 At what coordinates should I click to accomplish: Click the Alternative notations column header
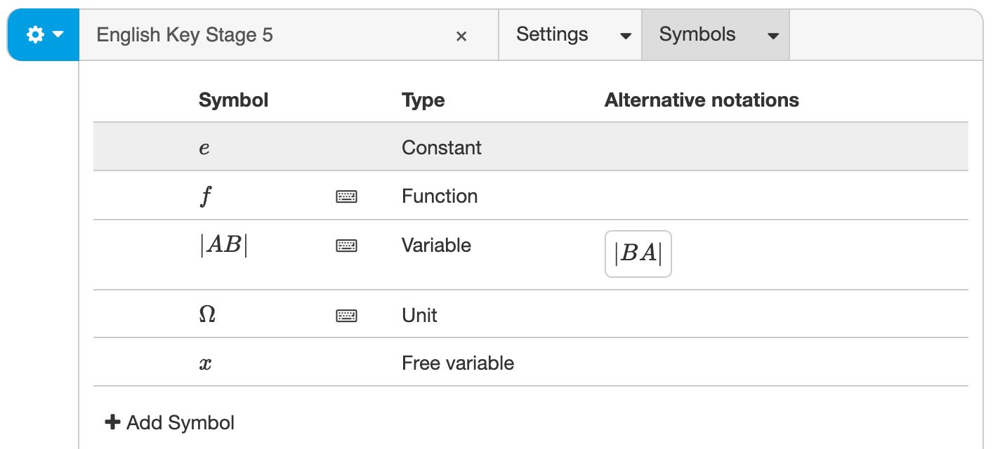click(701, 100)
